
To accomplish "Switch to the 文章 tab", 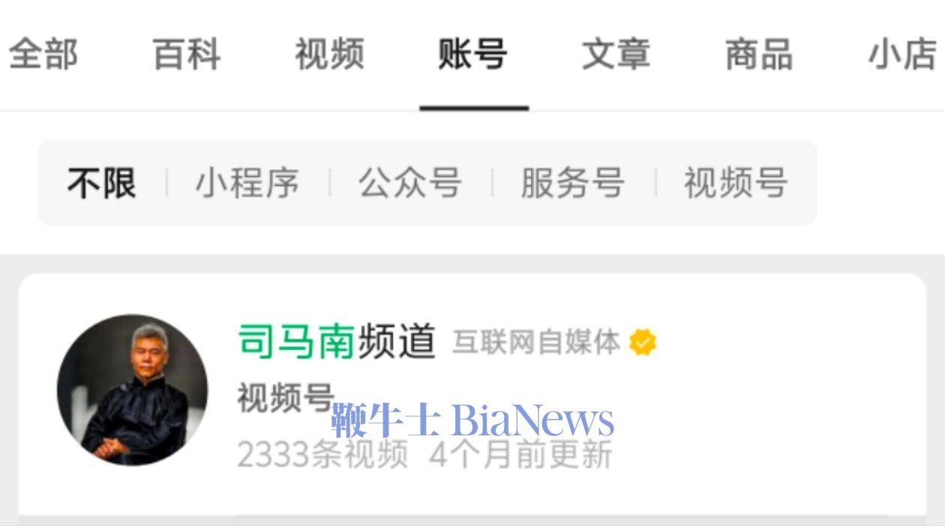I will point(616,55).
